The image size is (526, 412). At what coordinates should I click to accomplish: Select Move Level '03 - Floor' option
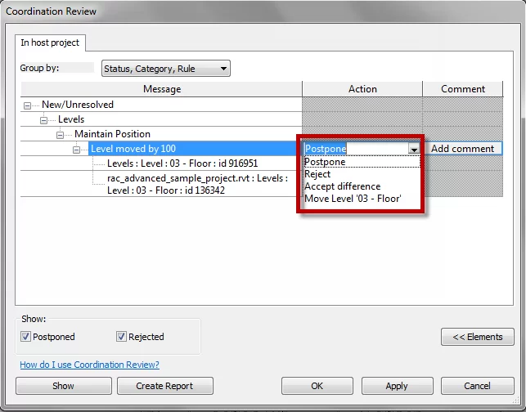pos(352,199)
